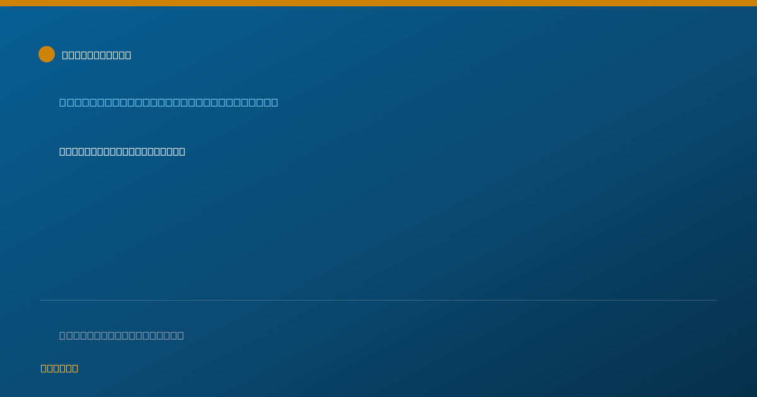Click the first glyph of the gray footer line

coord(63,335)
